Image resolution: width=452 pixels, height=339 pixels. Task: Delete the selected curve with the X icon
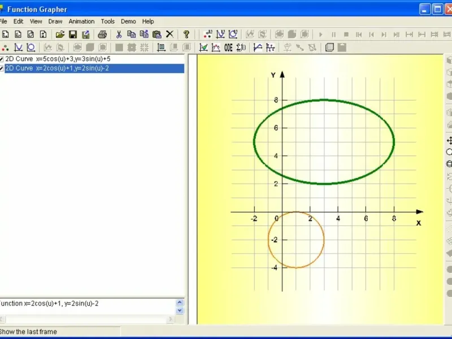pyautogui.click(x=170, y=34)
